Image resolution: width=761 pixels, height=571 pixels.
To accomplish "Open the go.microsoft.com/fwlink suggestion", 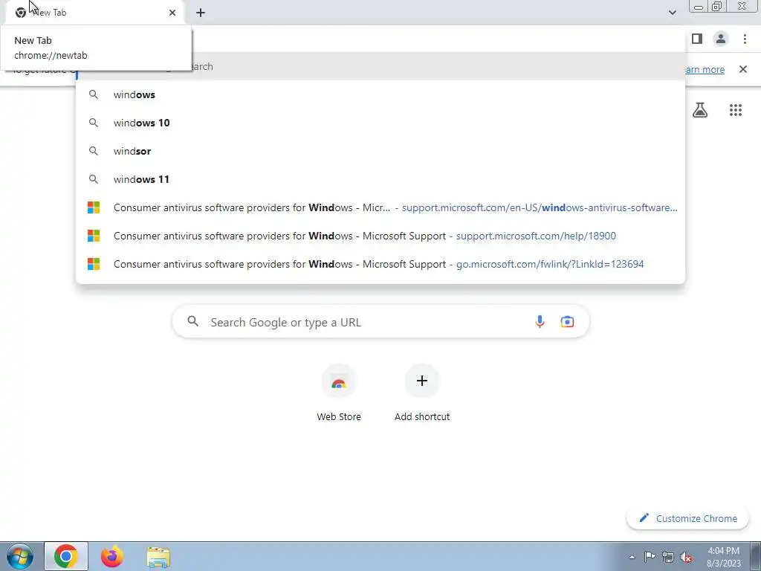I will [x=380, y=264].
